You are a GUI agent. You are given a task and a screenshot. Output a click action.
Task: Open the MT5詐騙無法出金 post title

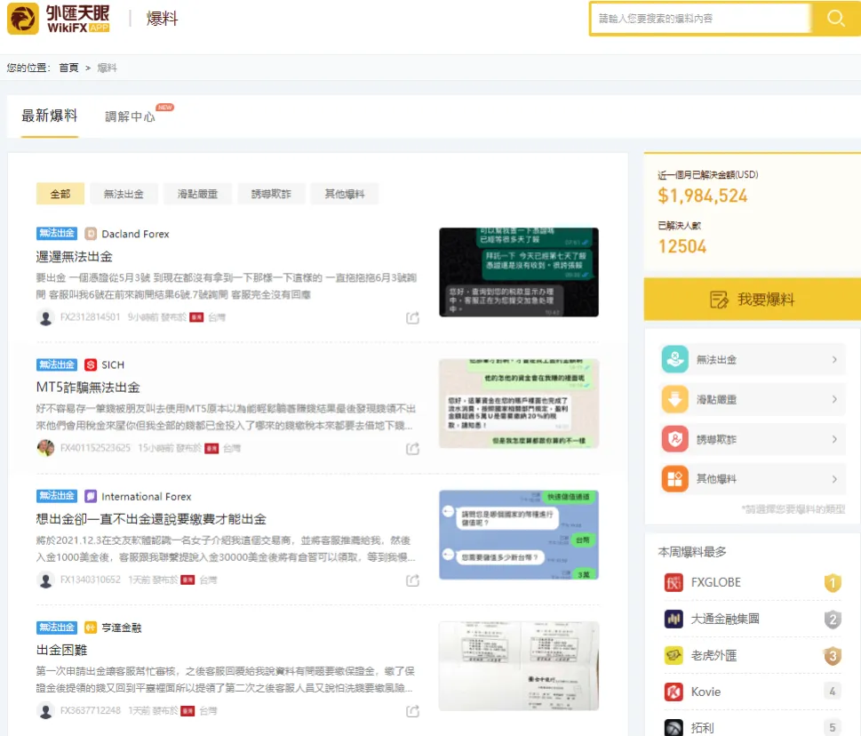coord(88,388)
